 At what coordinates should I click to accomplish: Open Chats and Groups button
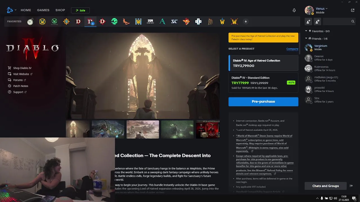pos(325,186)
